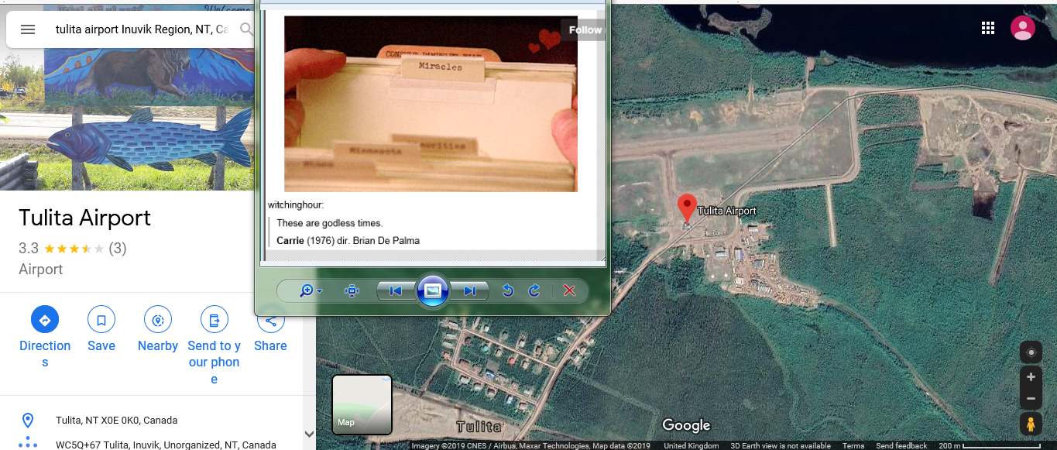Image resolution: width=1057 pixels, height=450 pixels.
Task: Click the '3D Earth view is not available' text
Action: 781,445
